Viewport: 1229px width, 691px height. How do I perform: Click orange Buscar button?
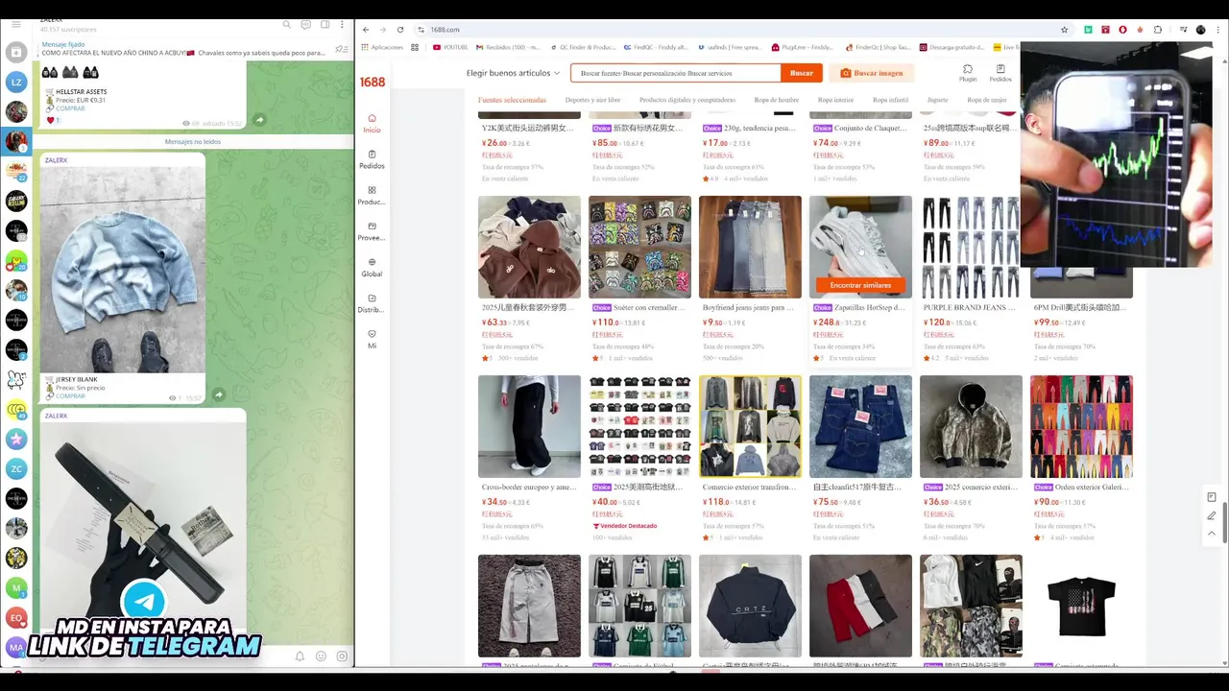pos(801,73)
